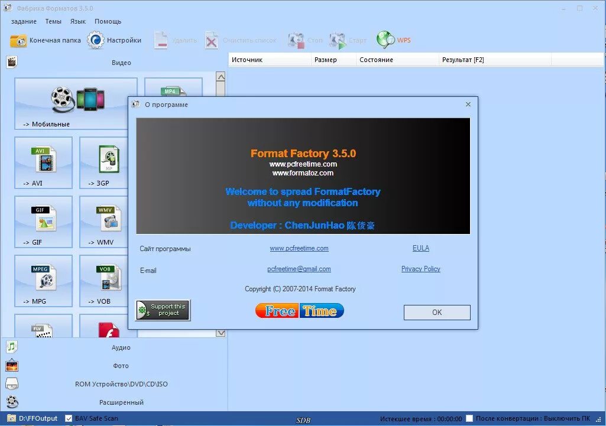
Task: Click the Очистить список (Clear list) icon
Action: coord(212,40)
